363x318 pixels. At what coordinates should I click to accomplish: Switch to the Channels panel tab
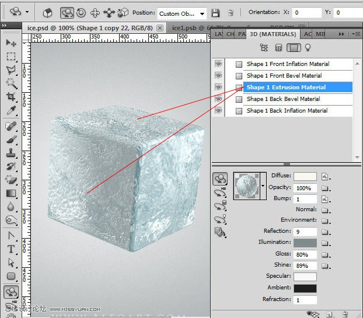[230, 34]
